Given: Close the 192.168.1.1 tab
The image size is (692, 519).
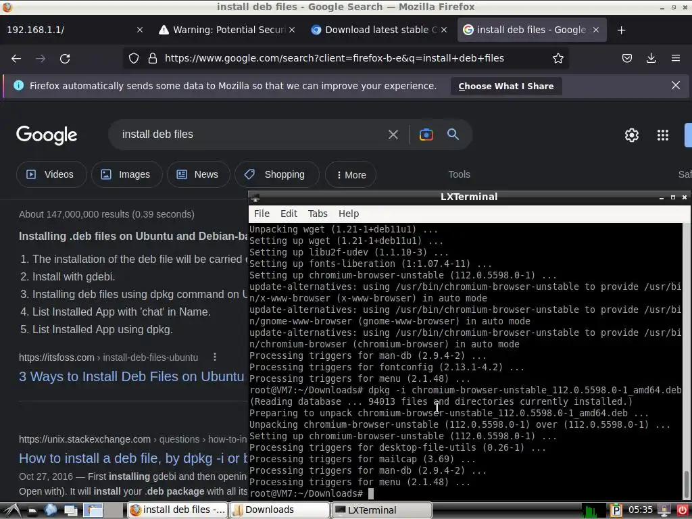Looking at the screenshot, I should [140, 30].
